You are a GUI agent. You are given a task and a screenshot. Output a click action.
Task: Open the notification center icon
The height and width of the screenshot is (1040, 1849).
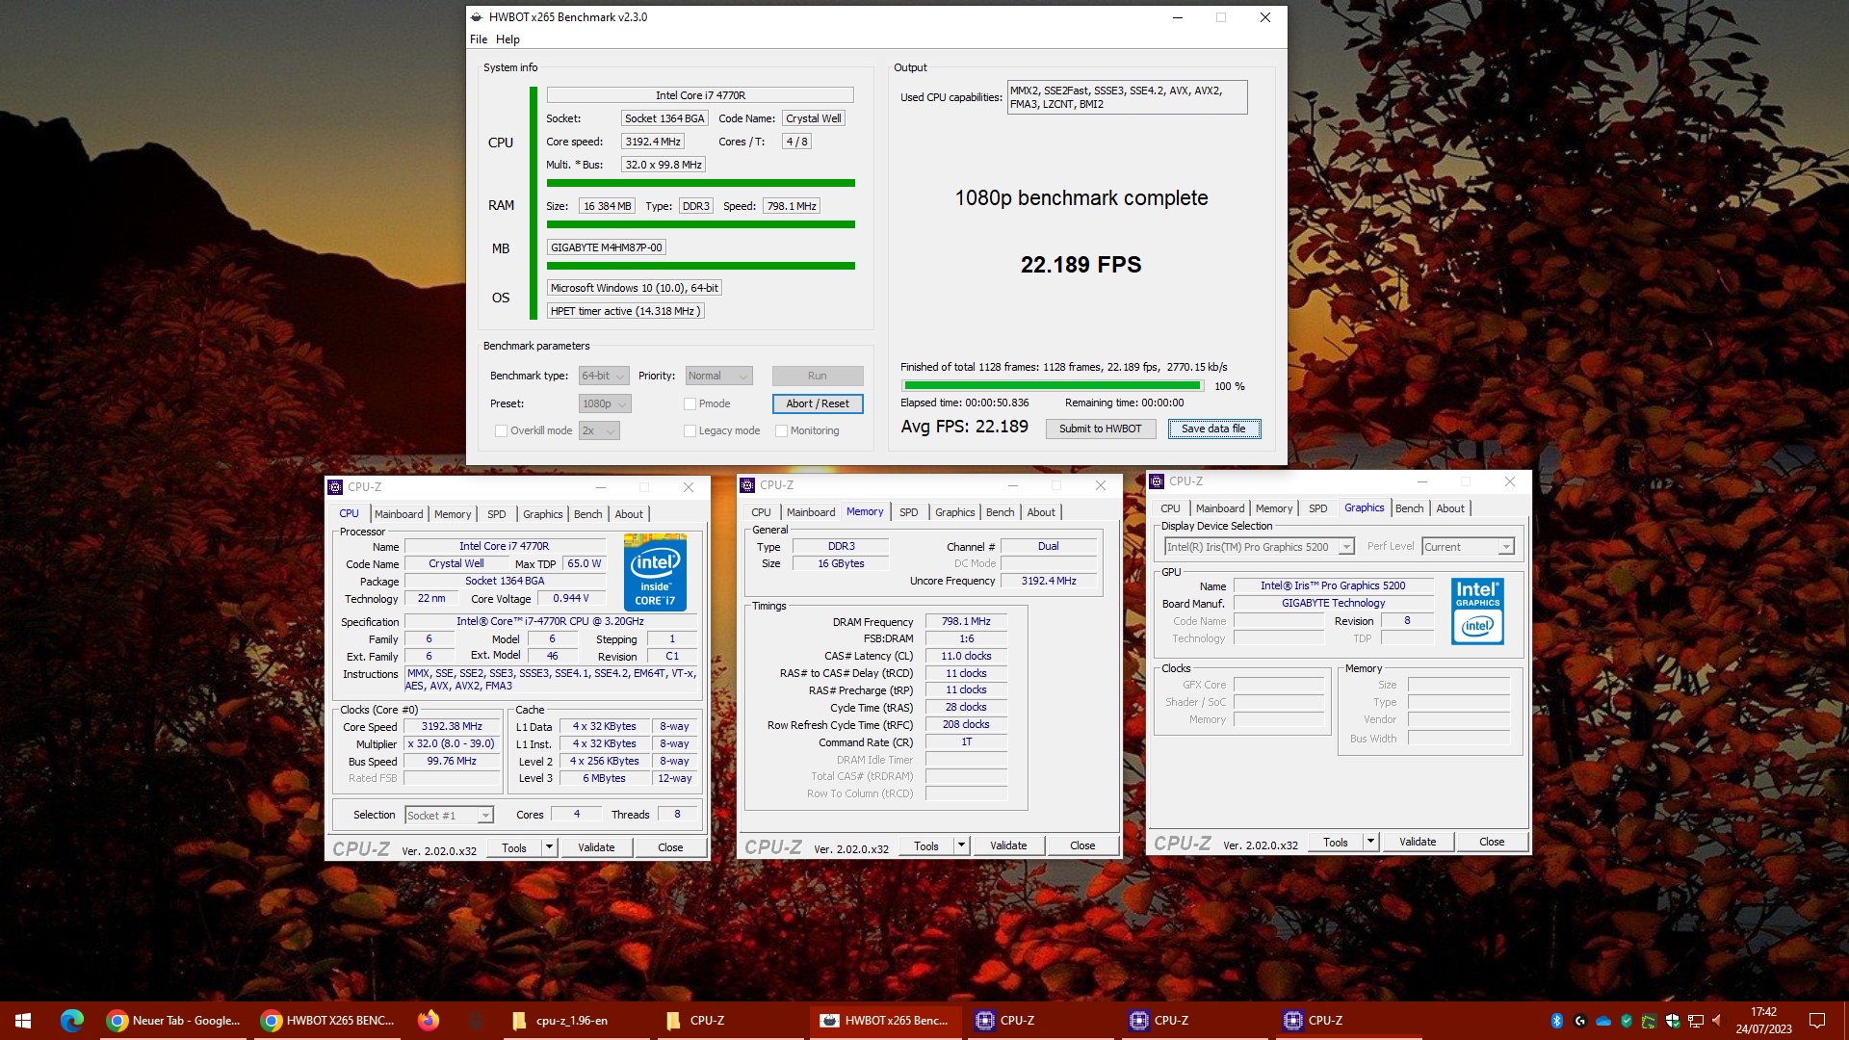[x=1816, y=1021]
